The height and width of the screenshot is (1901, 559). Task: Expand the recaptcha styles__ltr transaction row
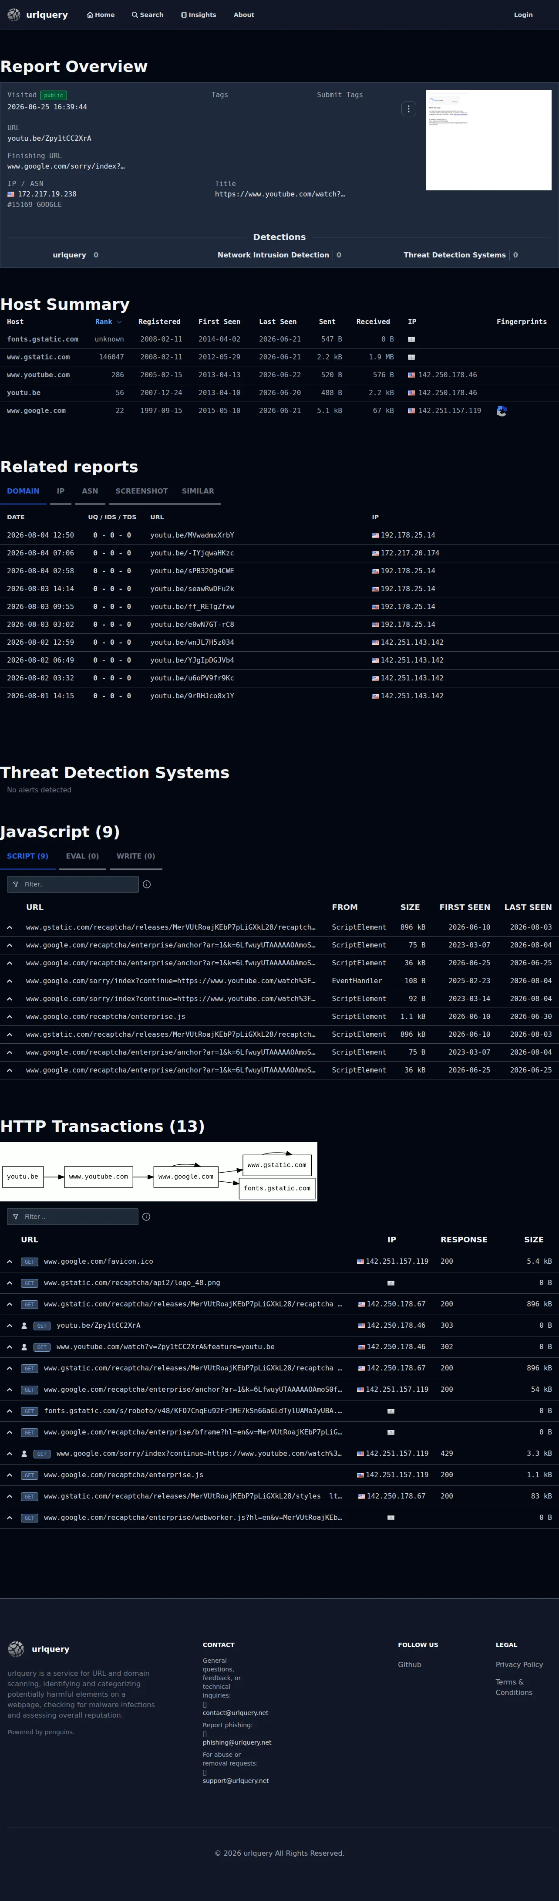click(x=10, y=1497)
